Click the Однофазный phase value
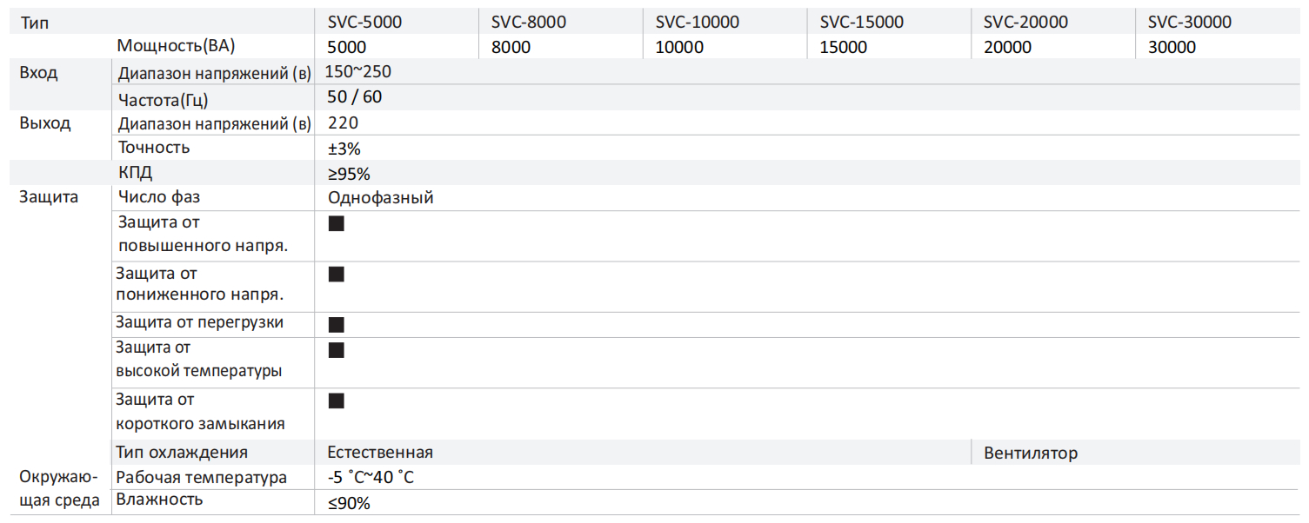This screenshot has width=1309, height=523. click(x=380, y=197)
